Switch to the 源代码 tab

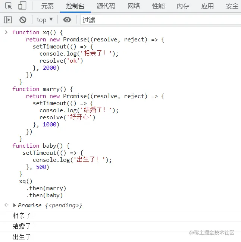(106, 6)
